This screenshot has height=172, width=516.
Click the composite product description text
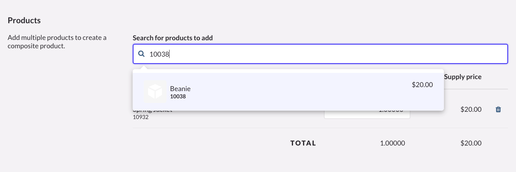57,42
